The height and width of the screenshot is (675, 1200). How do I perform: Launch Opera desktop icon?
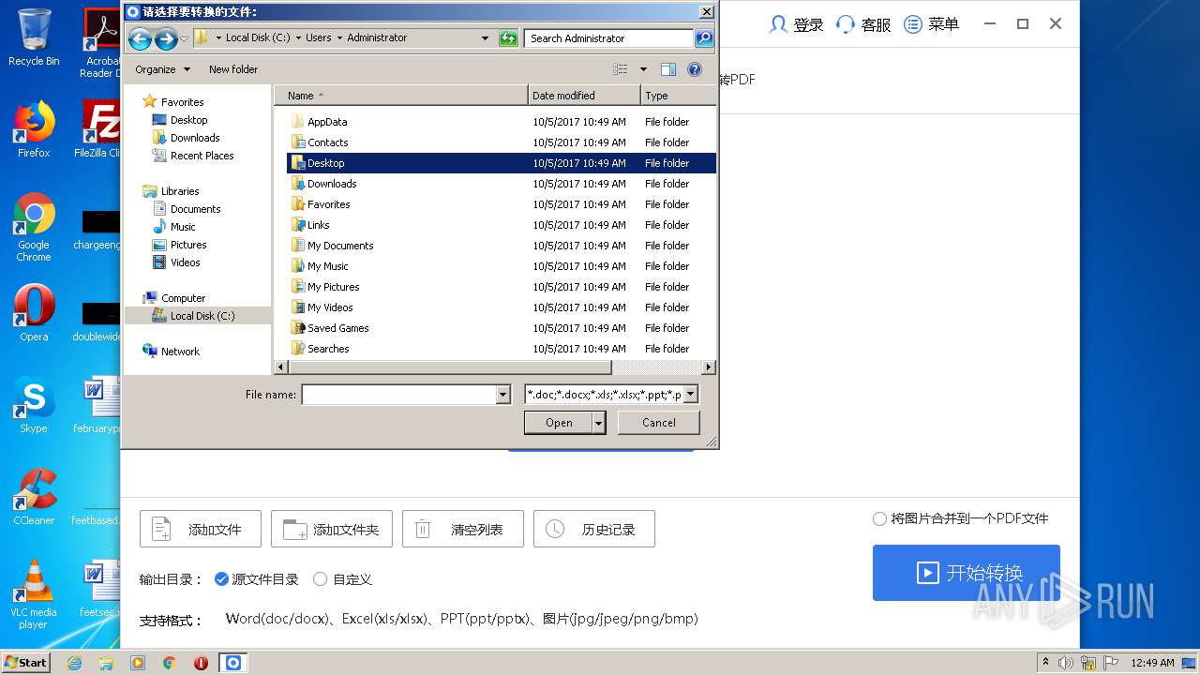(34, 313)
